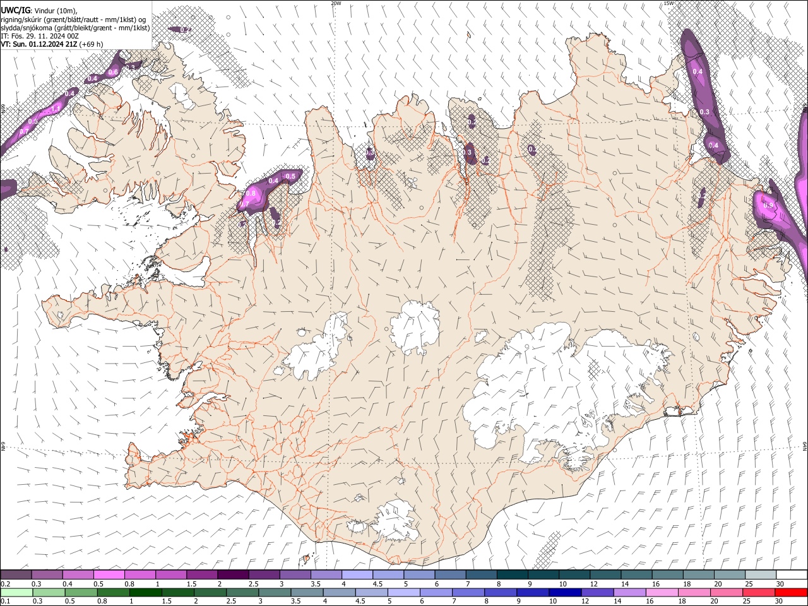The width and height of the screenshot is (808, 606).
Task: Click the 20W longitude label
Action: 336,3
